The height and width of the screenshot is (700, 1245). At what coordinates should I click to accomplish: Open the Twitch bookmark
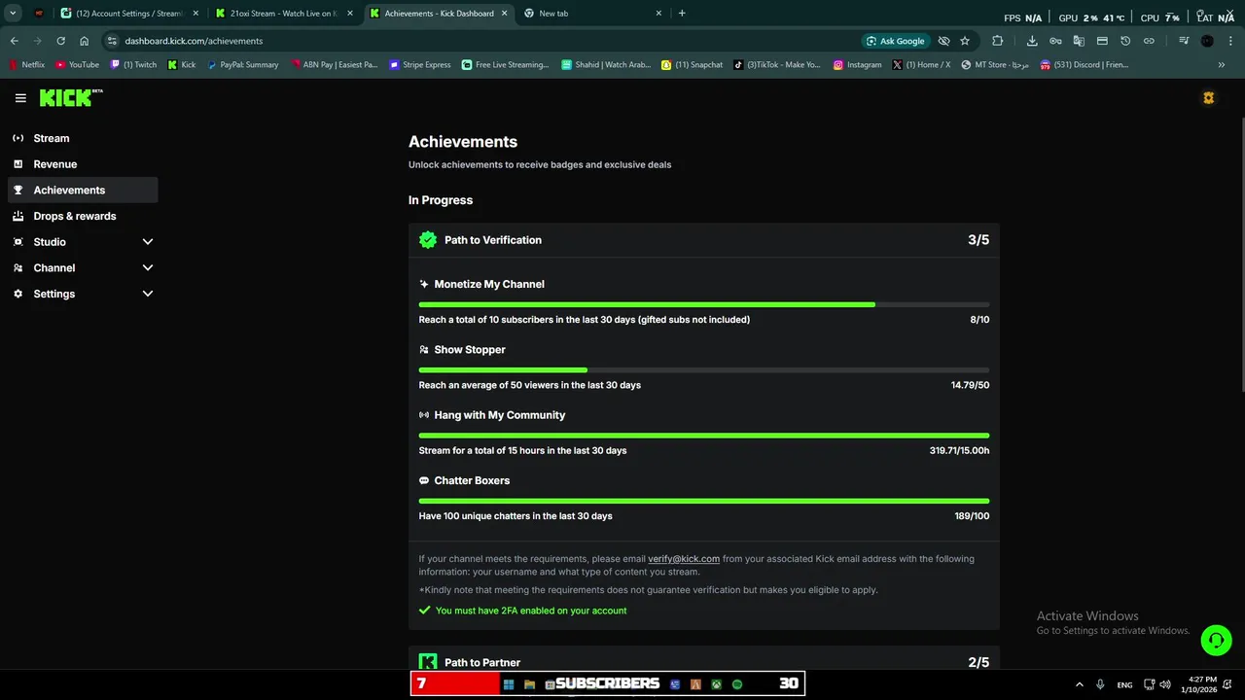click(133, 65)
